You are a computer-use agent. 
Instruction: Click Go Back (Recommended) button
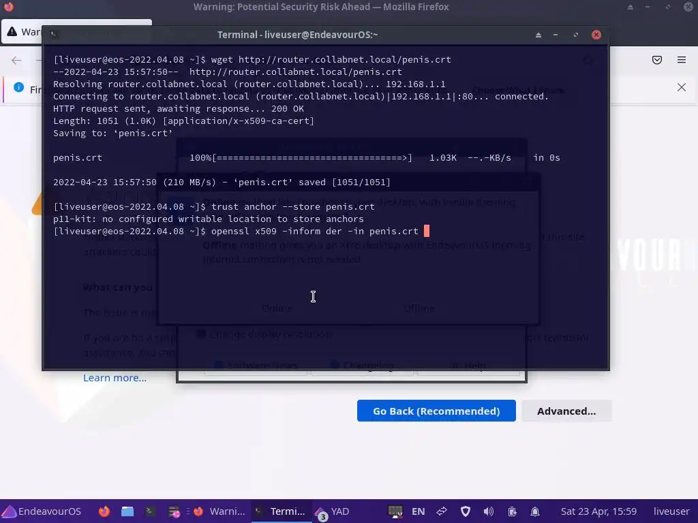click(436, 411)
